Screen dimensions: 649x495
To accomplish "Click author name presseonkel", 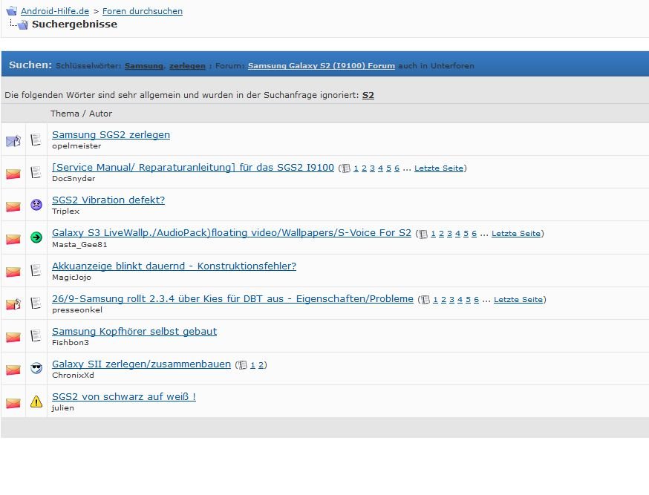I will click(x=77, y=309).
